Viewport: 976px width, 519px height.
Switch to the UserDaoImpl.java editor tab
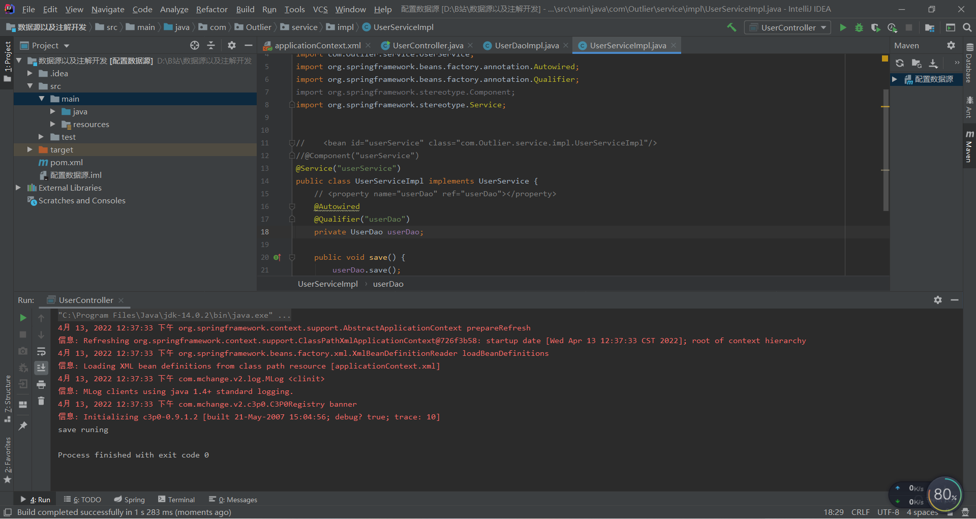(x=526, y=45)
